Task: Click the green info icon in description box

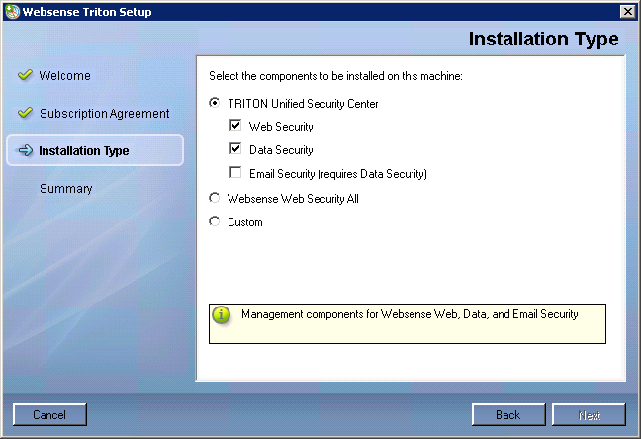Action: pos(222,315)
